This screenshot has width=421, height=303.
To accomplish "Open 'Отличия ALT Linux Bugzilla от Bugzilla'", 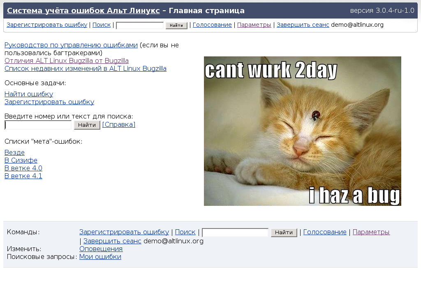I will 67,61.
